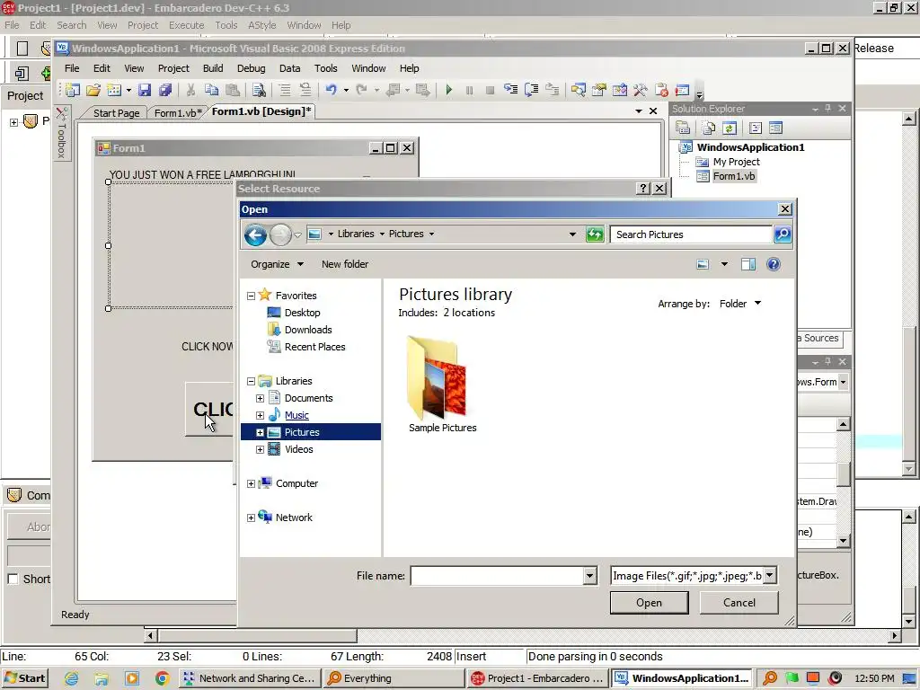Open the Data menu in Visual Basic
Image resolution: width=920 pixels, height=690 pixels.
click(x=290, y=68)
